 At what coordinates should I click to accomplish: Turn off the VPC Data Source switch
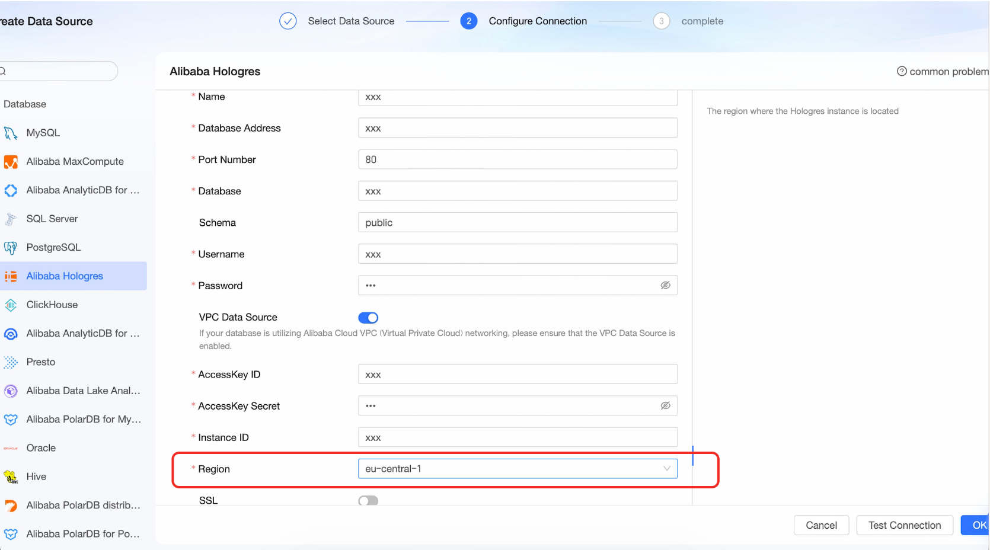pos(368,318)
